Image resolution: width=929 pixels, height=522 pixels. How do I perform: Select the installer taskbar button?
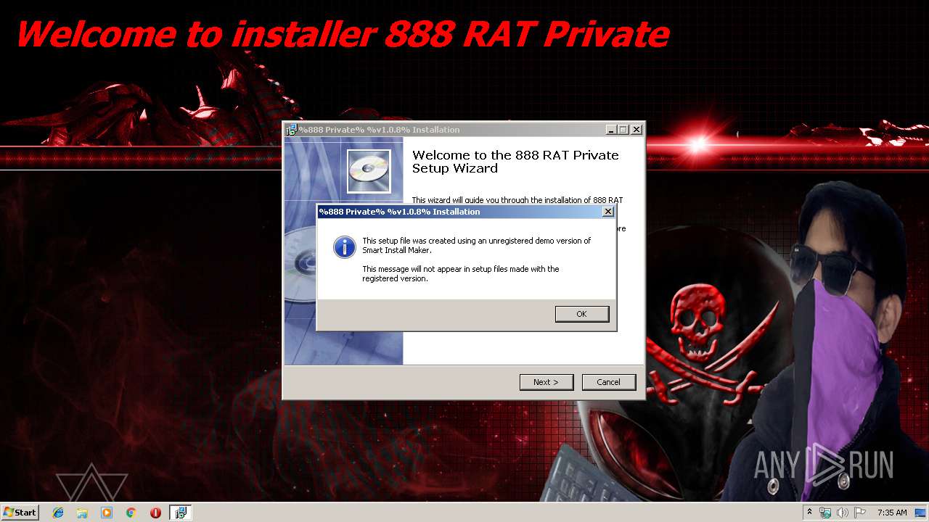click(181, 513)
